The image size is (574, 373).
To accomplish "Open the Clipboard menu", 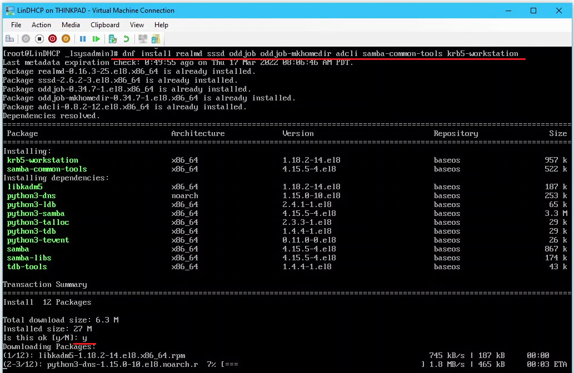I will 105,25.
